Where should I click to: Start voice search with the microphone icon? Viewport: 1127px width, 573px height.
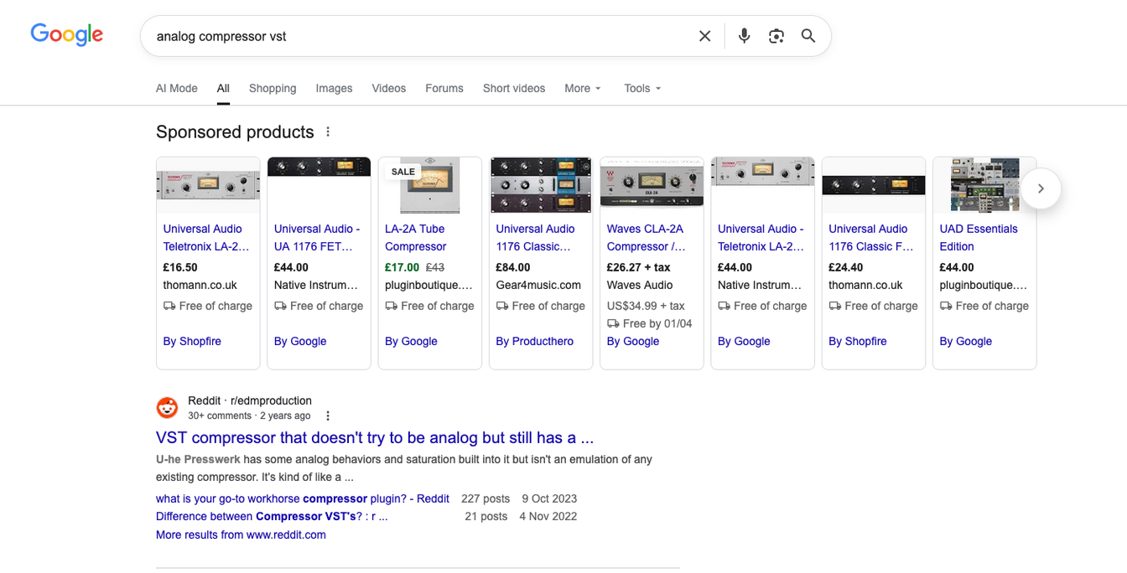[x=744, y=36]
